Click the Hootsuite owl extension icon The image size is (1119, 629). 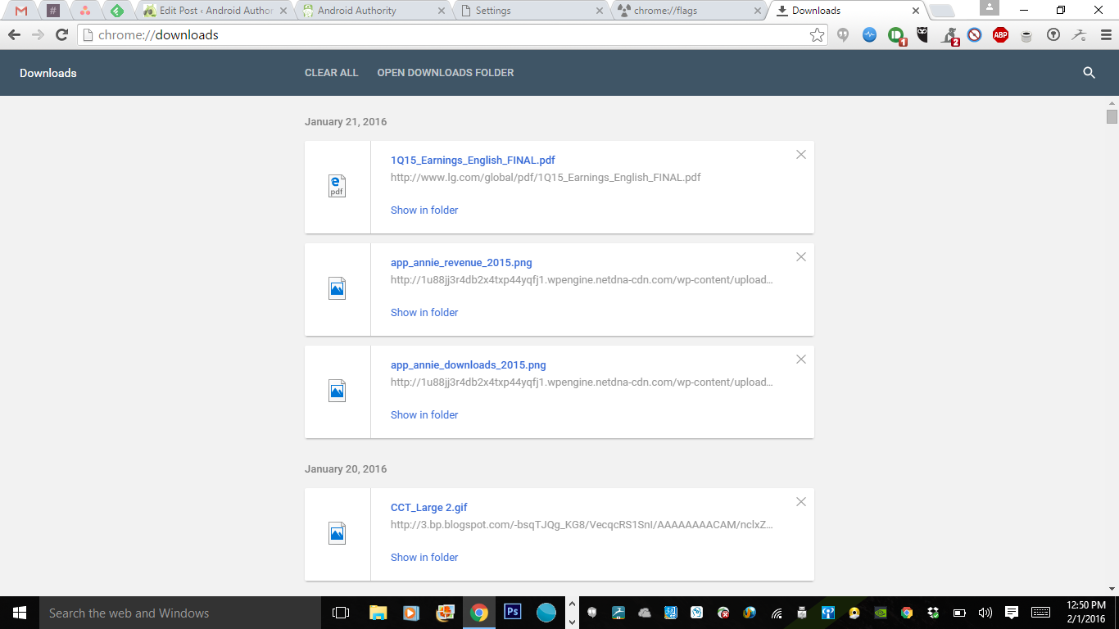tap(922, 35)
